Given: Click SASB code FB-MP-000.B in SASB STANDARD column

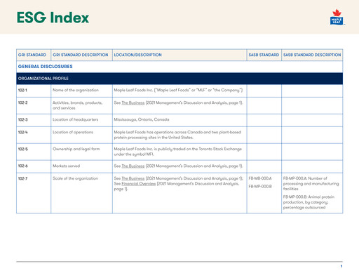Looking at the screenshot, I should [260, 187].
